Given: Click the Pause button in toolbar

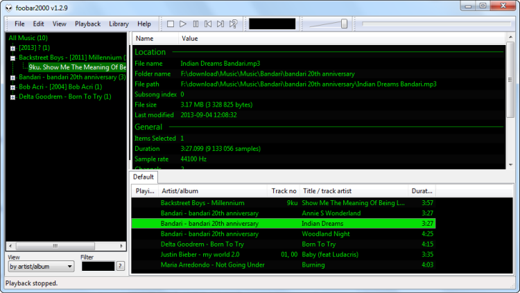Looking at the screenshot, I should [x=196, y=24].
